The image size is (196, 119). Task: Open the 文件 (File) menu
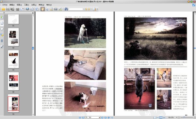coord(5,5)
